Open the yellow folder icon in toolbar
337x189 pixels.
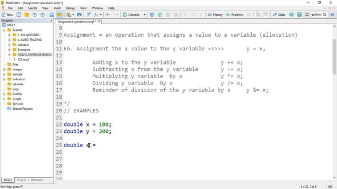pos(27,15)
